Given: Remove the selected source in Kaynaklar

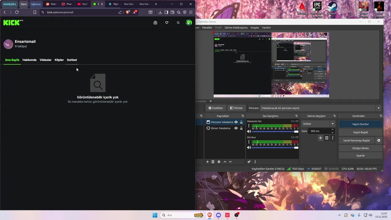Looking at the screenshot, I should coord(213,162).
